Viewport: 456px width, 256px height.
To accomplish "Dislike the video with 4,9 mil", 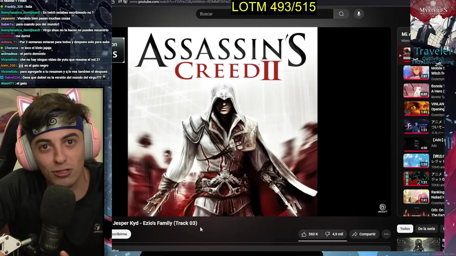I will (x=334, y=234).
